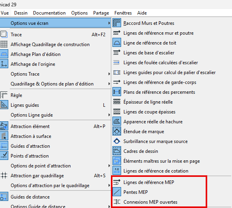Toggle Affichage Plan d'édition
232x208 pixels.
[x=55, y=54]
